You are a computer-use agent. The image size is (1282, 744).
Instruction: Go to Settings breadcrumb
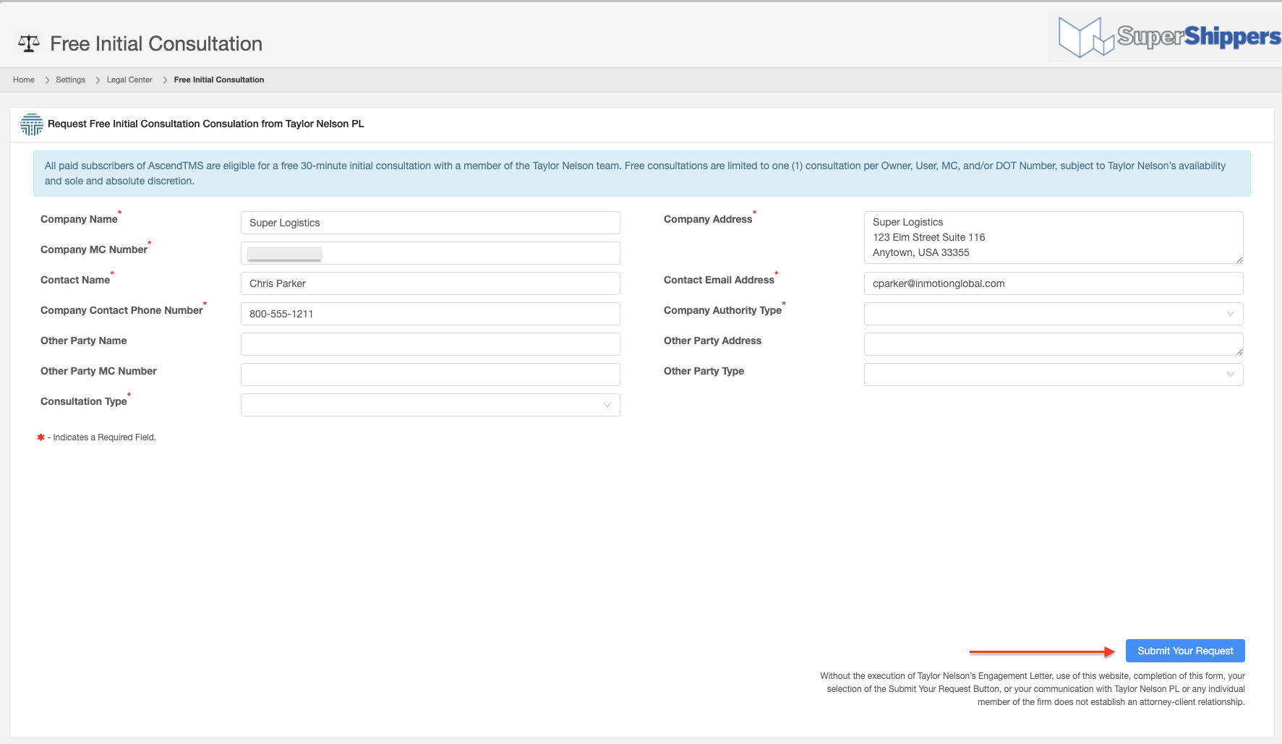tap(70, 80)
